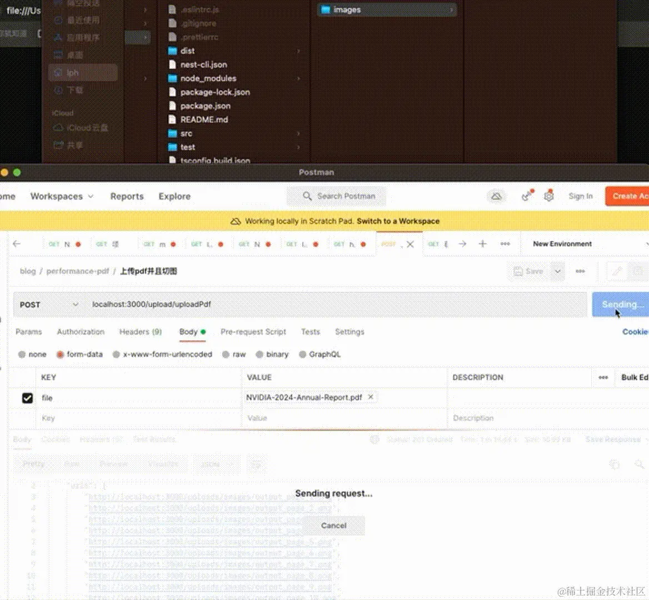
Task: Click the Sign In link
Action: 580,196
